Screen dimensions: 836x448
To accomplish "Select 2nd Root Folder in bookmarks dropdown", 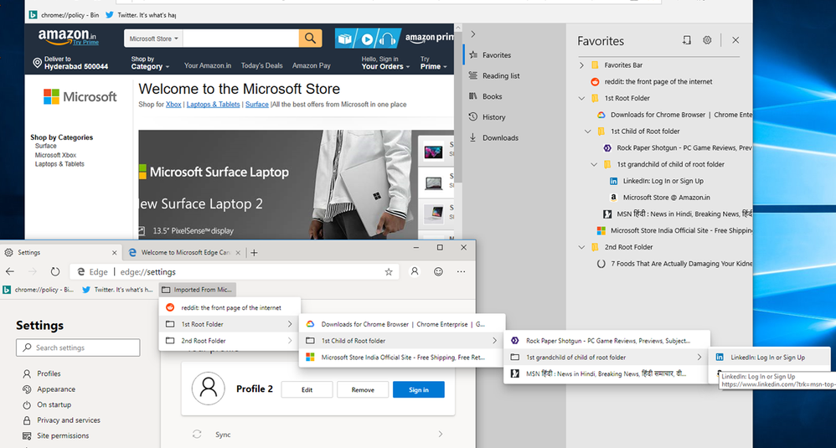I will pyautogui.click(x=230, y=340).
